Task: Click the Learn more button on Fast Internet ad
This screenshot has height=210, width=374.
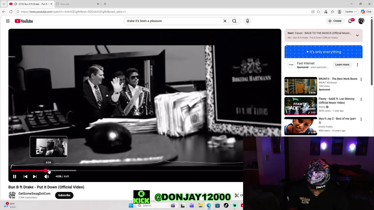Action: pos(342,65)
